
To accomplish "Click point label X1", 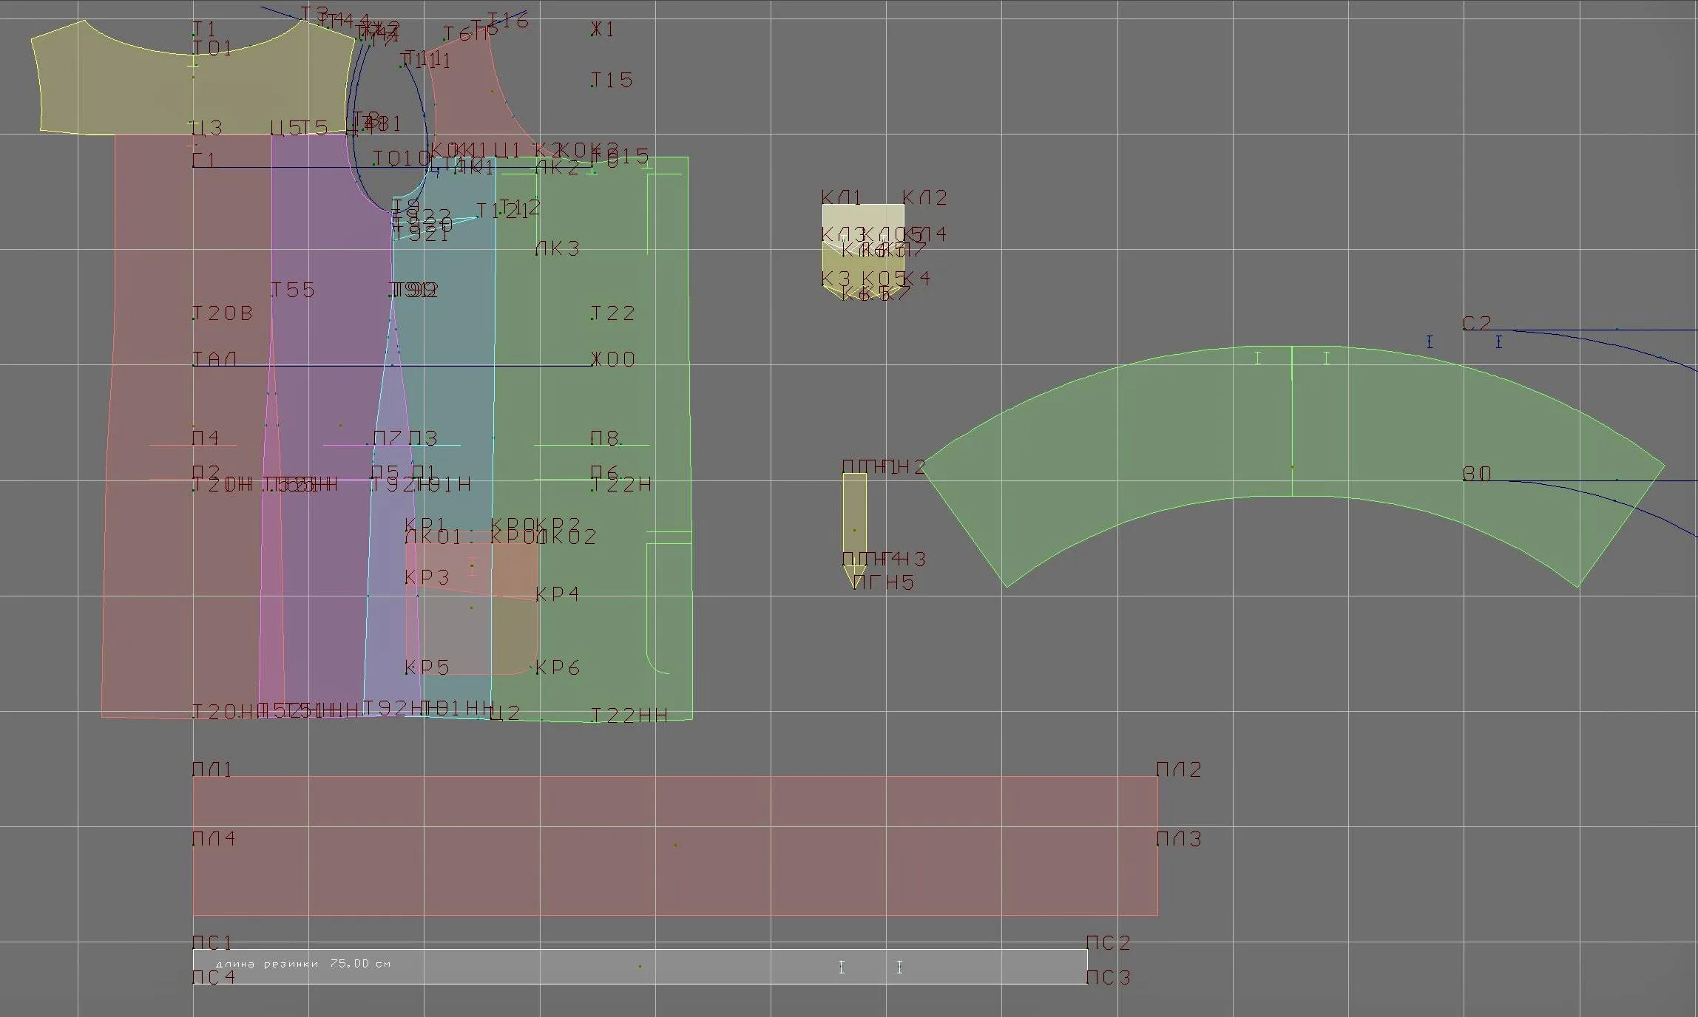I will click(603, 30).
